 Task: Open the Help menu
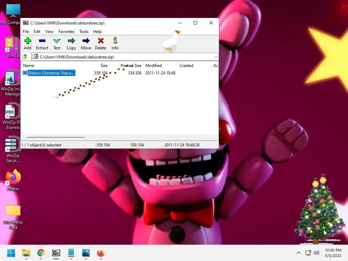click(97, 32)
